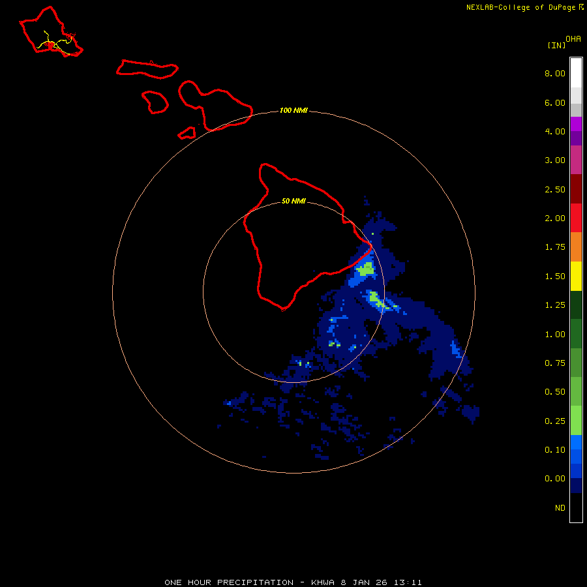The image size is (587, 587).
Task: Select the 0.00 legend value
Action: pos(555,479)
